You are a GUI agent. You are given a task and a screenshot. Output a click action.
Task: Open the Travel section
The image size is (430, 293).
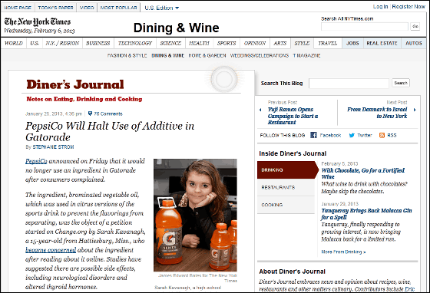328,43
